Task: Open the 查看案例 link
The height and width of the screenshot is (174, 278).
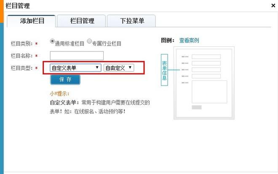Action: [x=189, y=40]
